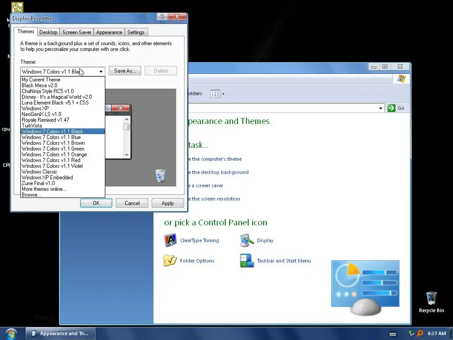Choose the Browse... entry
453x340 pixels.
(x=63, y=195)
